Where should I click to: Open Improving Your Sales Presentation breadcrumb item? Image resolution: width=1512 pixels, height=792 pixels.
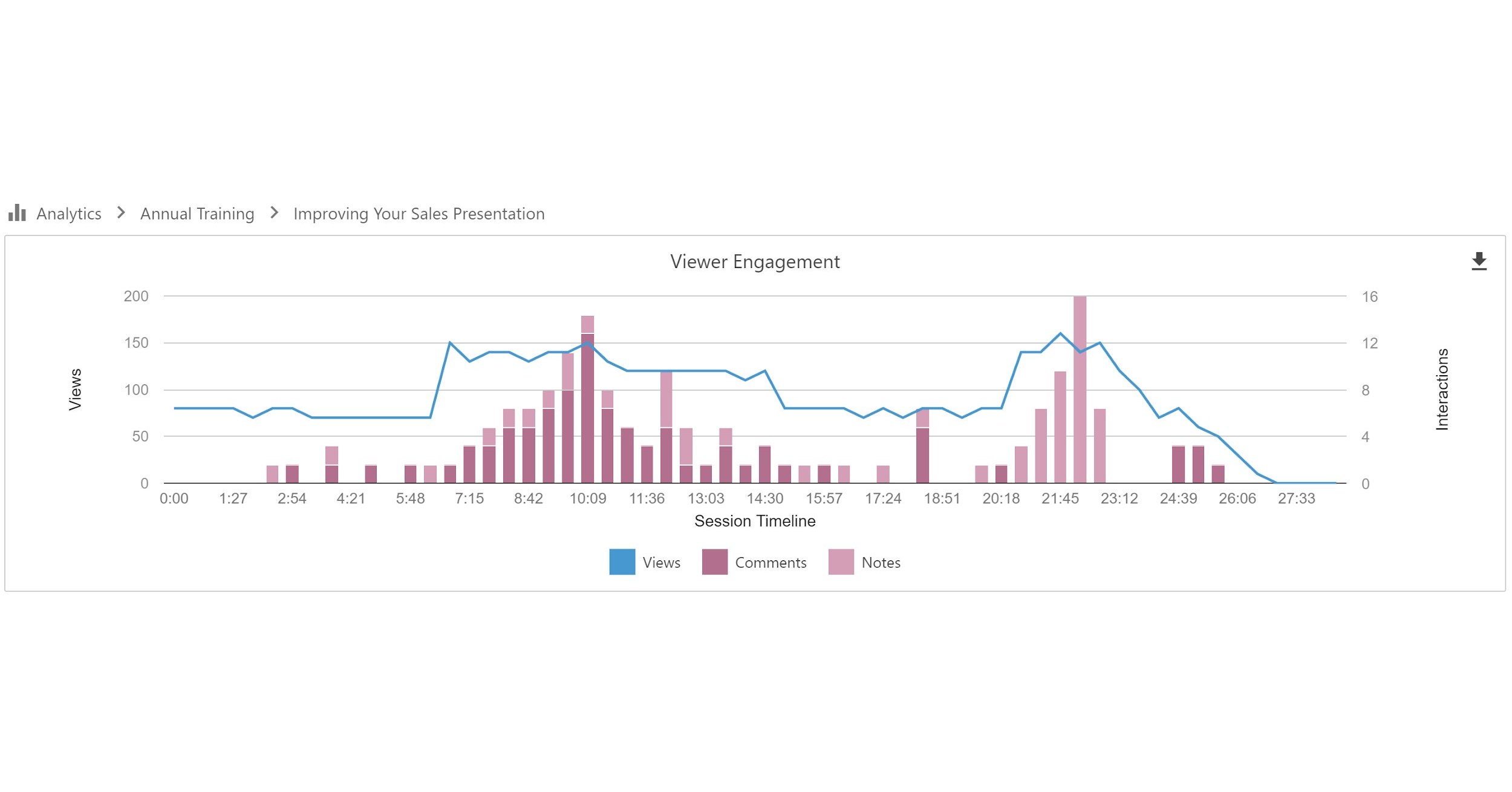tap(419, 213)
